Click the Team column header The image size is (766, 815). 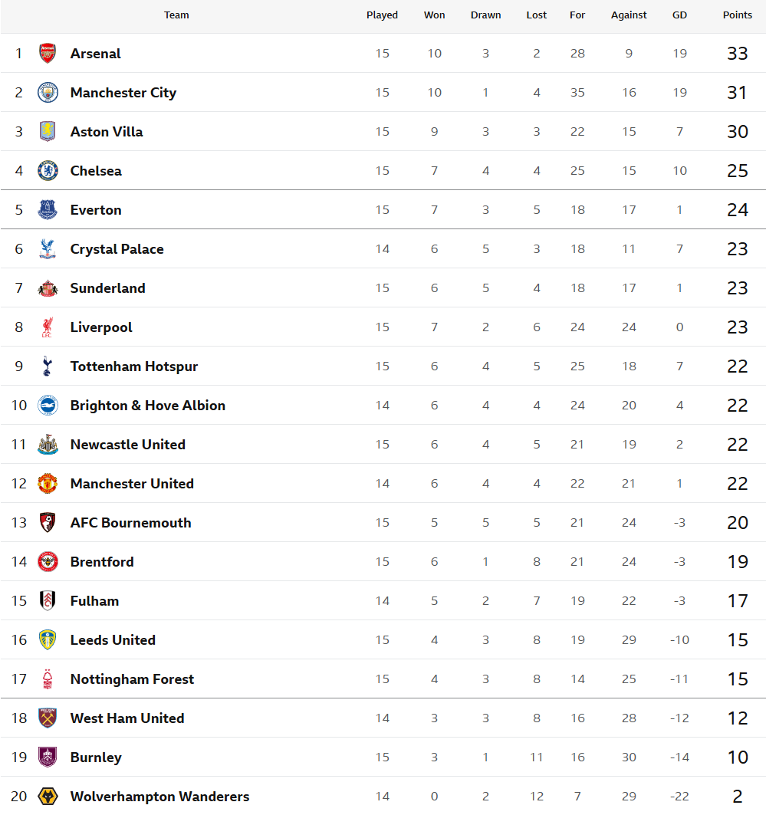(x=176, y=15)
